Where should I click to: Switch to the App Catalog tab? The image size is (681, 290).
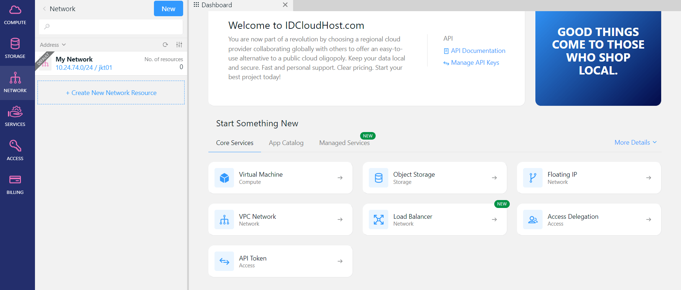(x=286, y=143)
